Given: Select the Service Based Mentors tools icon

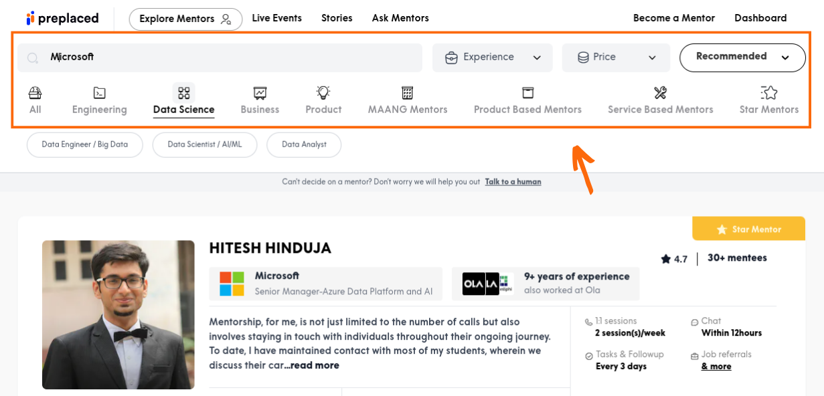Looking at the screenshot, I should click(660, 93).
